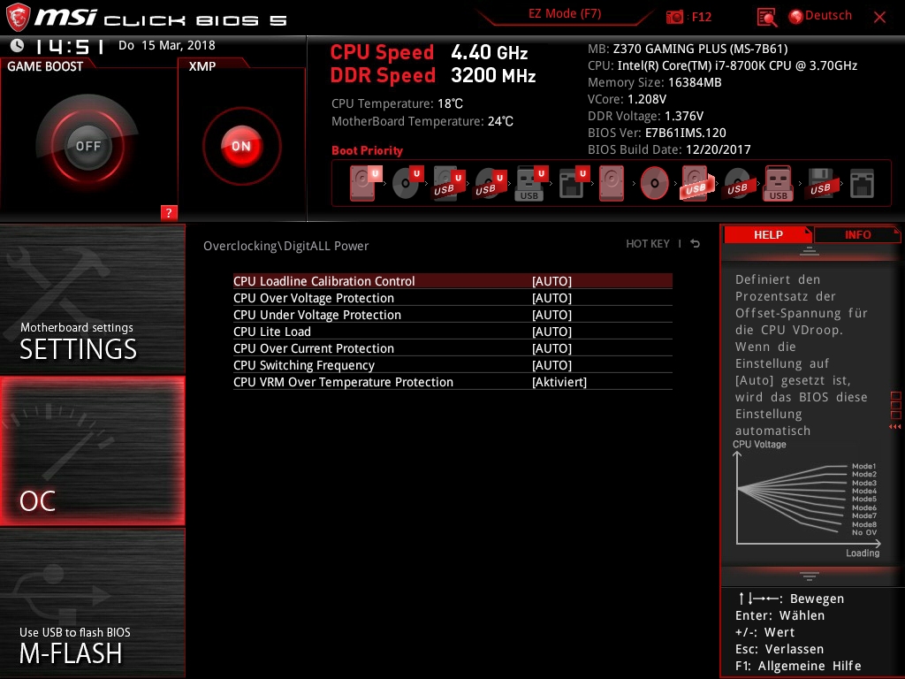
Task: Change language via Deutsch label
Action: coord(828,16)
